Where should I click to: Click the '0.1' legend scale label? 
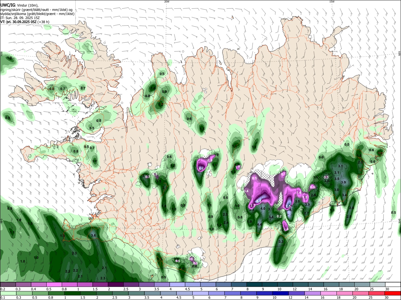(2, 297)
